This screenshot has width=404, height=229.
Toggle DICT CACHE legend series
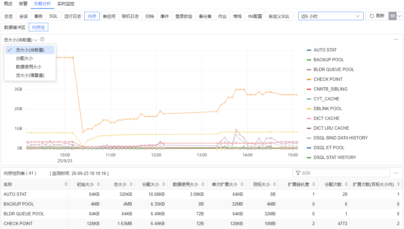323,118
